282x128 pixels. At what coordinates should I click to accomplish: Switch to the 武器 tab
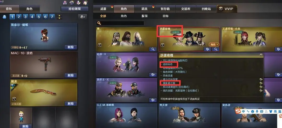[x=103, y=9]
